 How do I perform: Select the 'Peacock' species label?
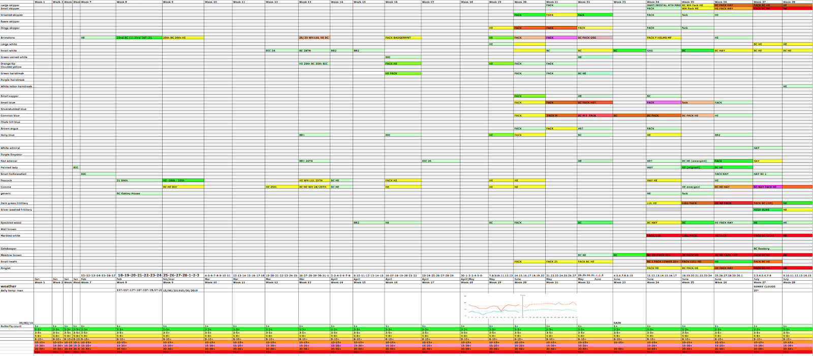coord(6,181)
